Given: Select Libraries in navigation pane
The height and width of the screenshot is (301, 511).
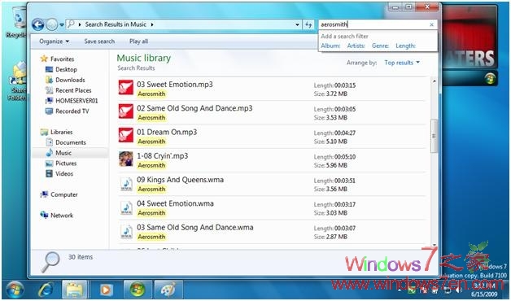Looking at the screenshot, I should click(56, 132).
